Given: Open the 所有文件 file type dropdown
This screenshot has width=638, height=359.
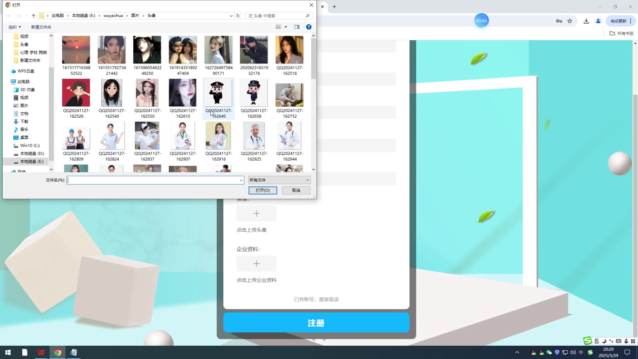Looking at the screenshot, I should point(279,180).
